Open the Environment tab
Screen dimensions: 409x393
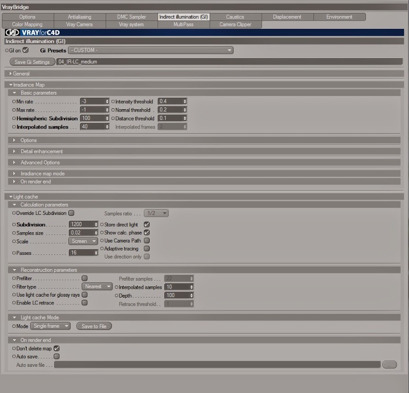pyautogui.click(x=339, y=17)
